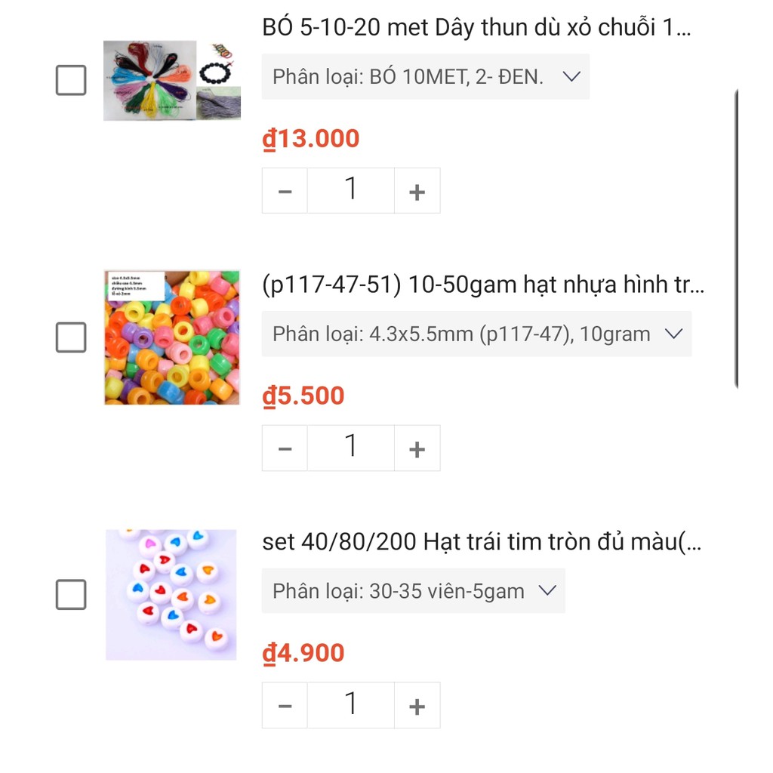773x773 pixels.
Task: Open the elastic cord product title link
Action: click(x=483, y=27)
